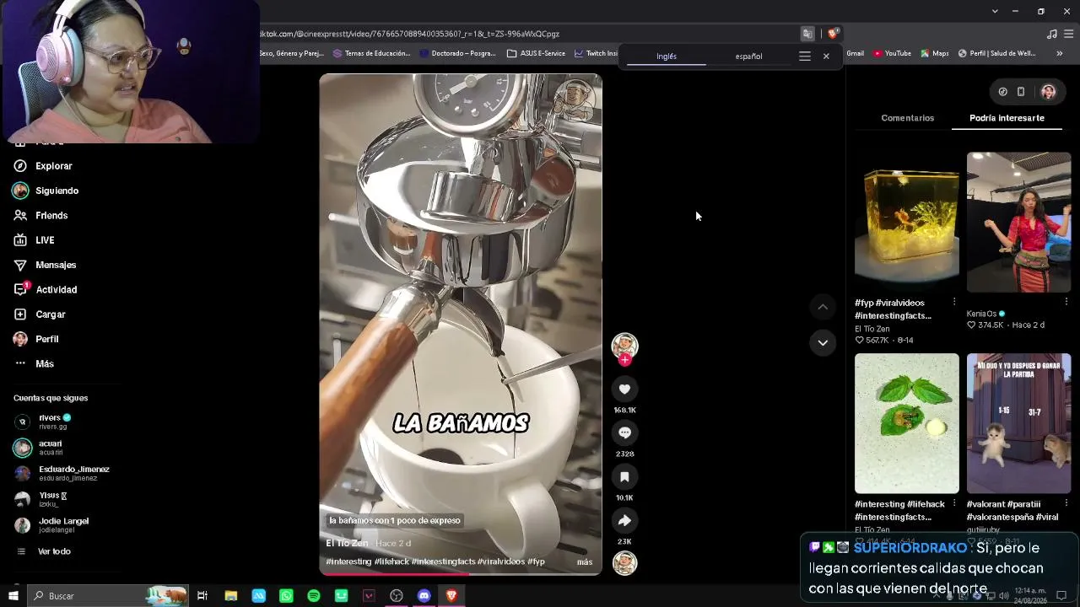
Task: Open the Brave media playlist music icon
Action: coord(1051,34)
